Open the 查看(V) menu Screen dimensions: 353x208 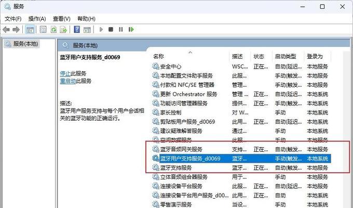point(61,19)
